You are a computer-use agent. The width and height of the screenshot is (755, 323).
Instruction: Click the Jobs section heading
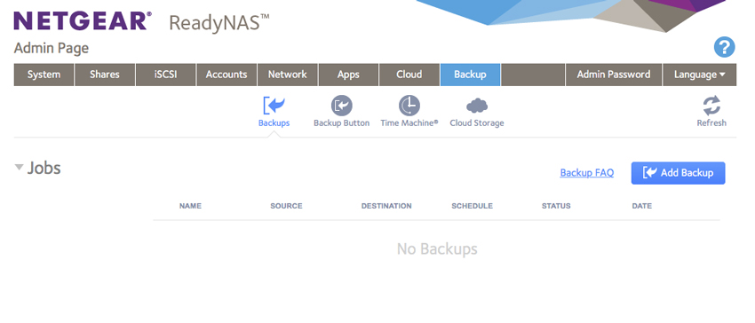[x=44, y=168]
